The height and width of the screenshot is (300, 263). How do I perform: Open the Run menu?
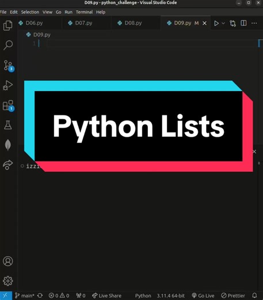click(x=68, y=12)
